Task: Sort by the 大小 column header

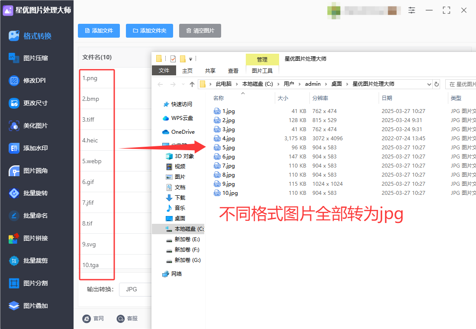Action: point(283,98)
